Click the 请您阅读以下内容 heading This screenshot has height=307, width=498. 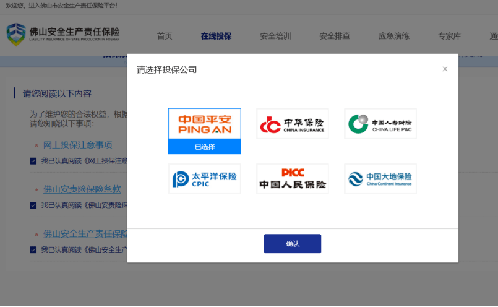[x=57, y=93]
